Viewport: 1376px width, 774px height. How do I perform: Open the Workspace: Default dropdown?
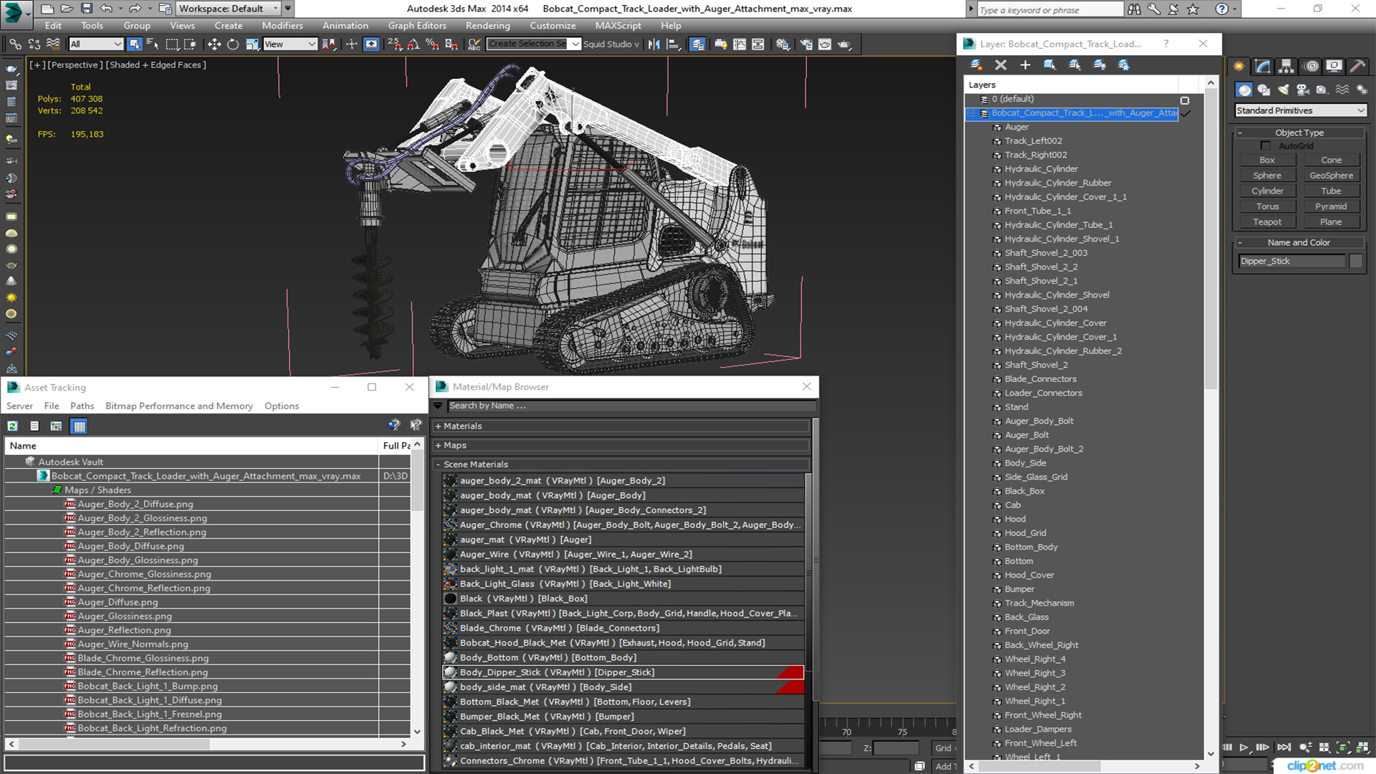(x=229, y=9)
